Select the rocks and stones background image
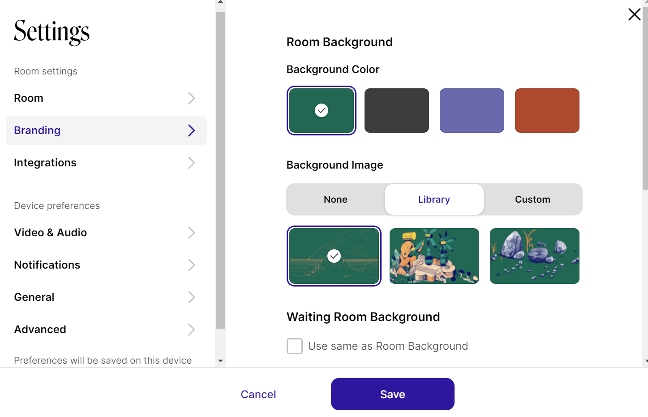This screenshot has width=648, height=417. pos(535,256)
